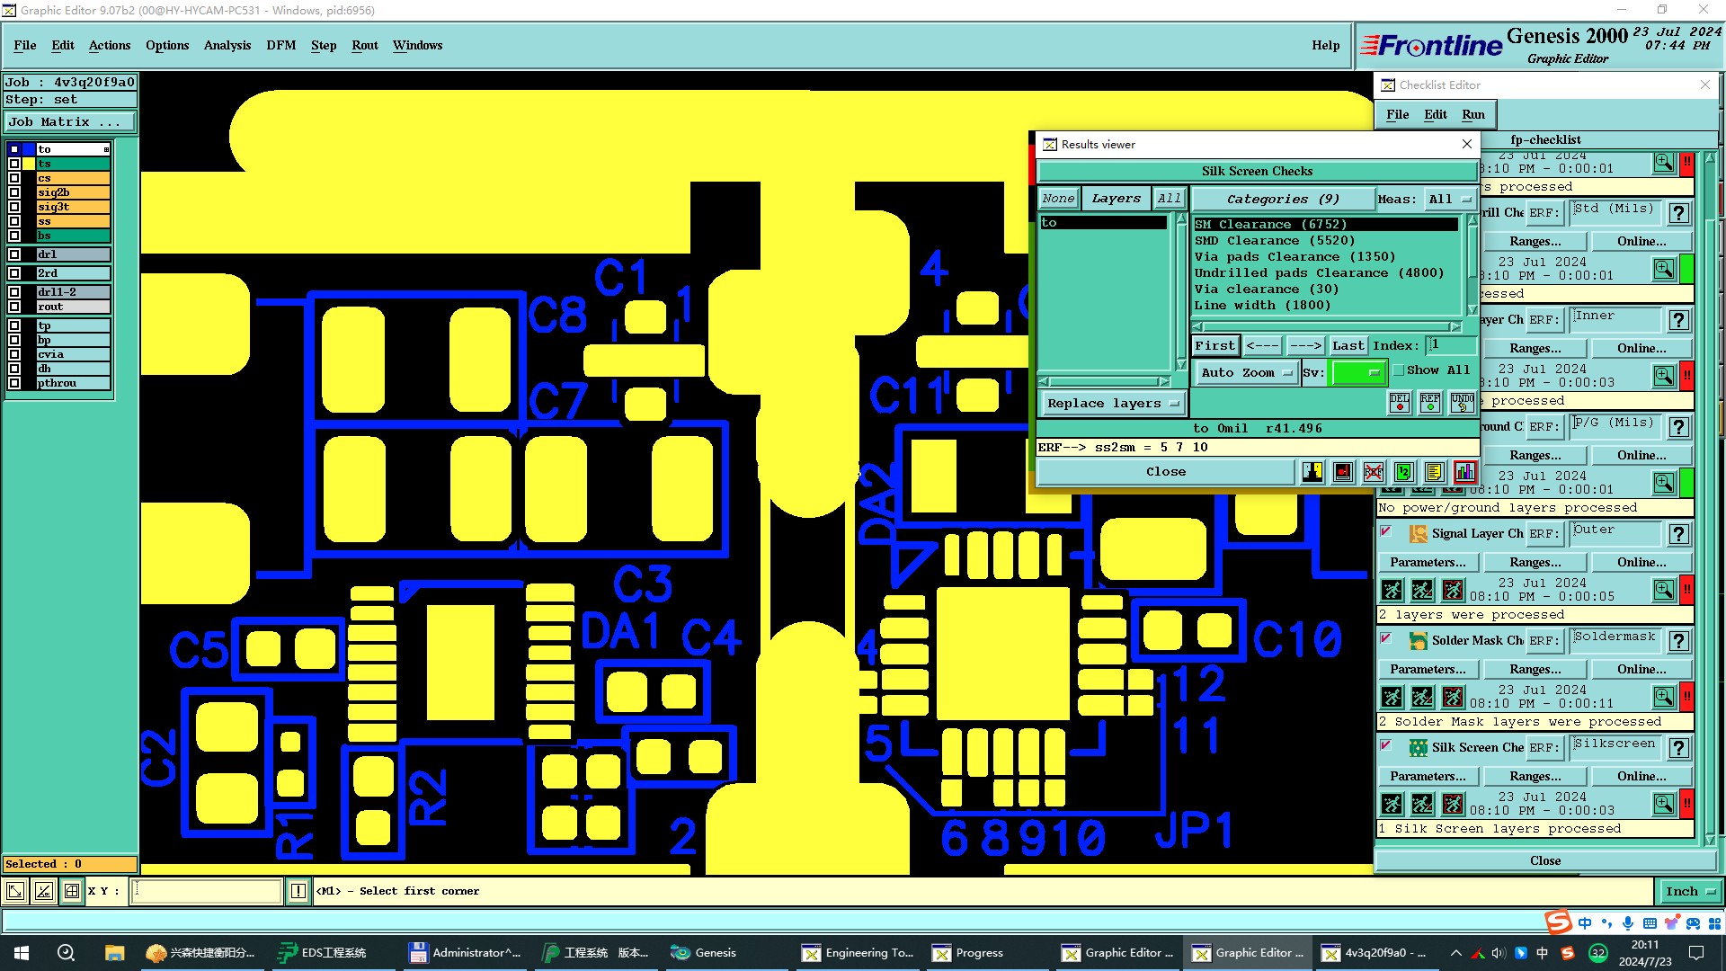
Task: Click first icon at bottom-left status bar
Action: pyautogui.click(x=15, y=891)
